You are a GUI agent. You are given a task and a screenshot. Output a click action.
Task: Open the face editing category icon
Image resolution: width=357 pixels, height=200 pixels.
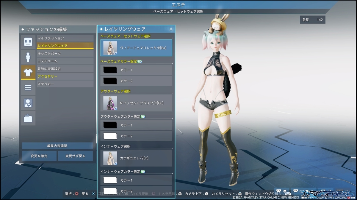28,42
